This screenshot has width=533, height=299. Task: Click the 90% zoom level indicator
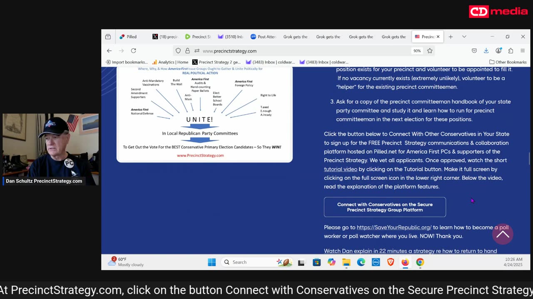pyautogui.click(x=417, y=51)
